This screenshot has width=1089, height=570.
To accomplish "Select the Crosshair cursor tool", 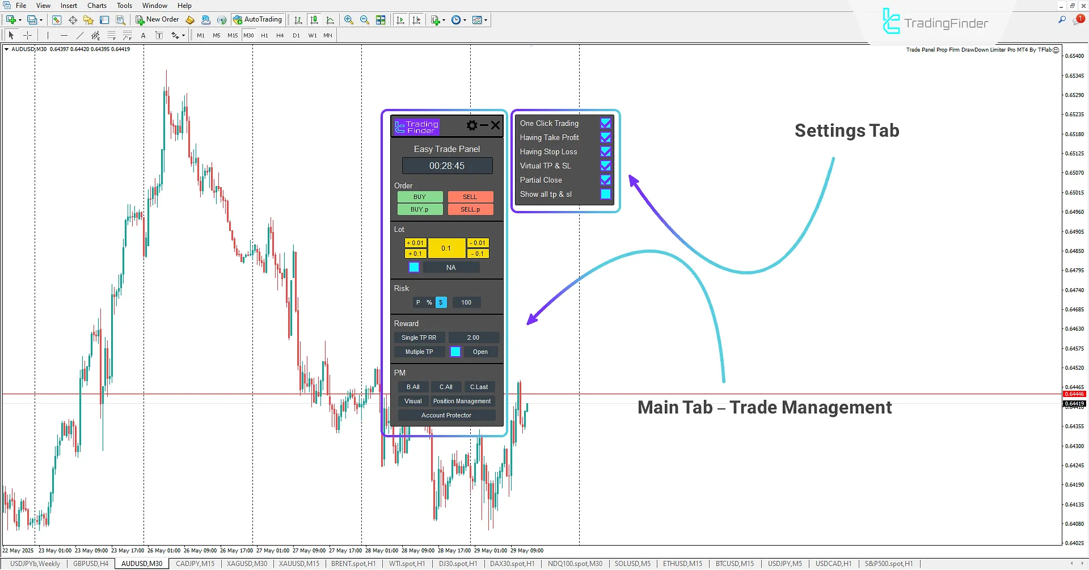I will tap(27, 35).
